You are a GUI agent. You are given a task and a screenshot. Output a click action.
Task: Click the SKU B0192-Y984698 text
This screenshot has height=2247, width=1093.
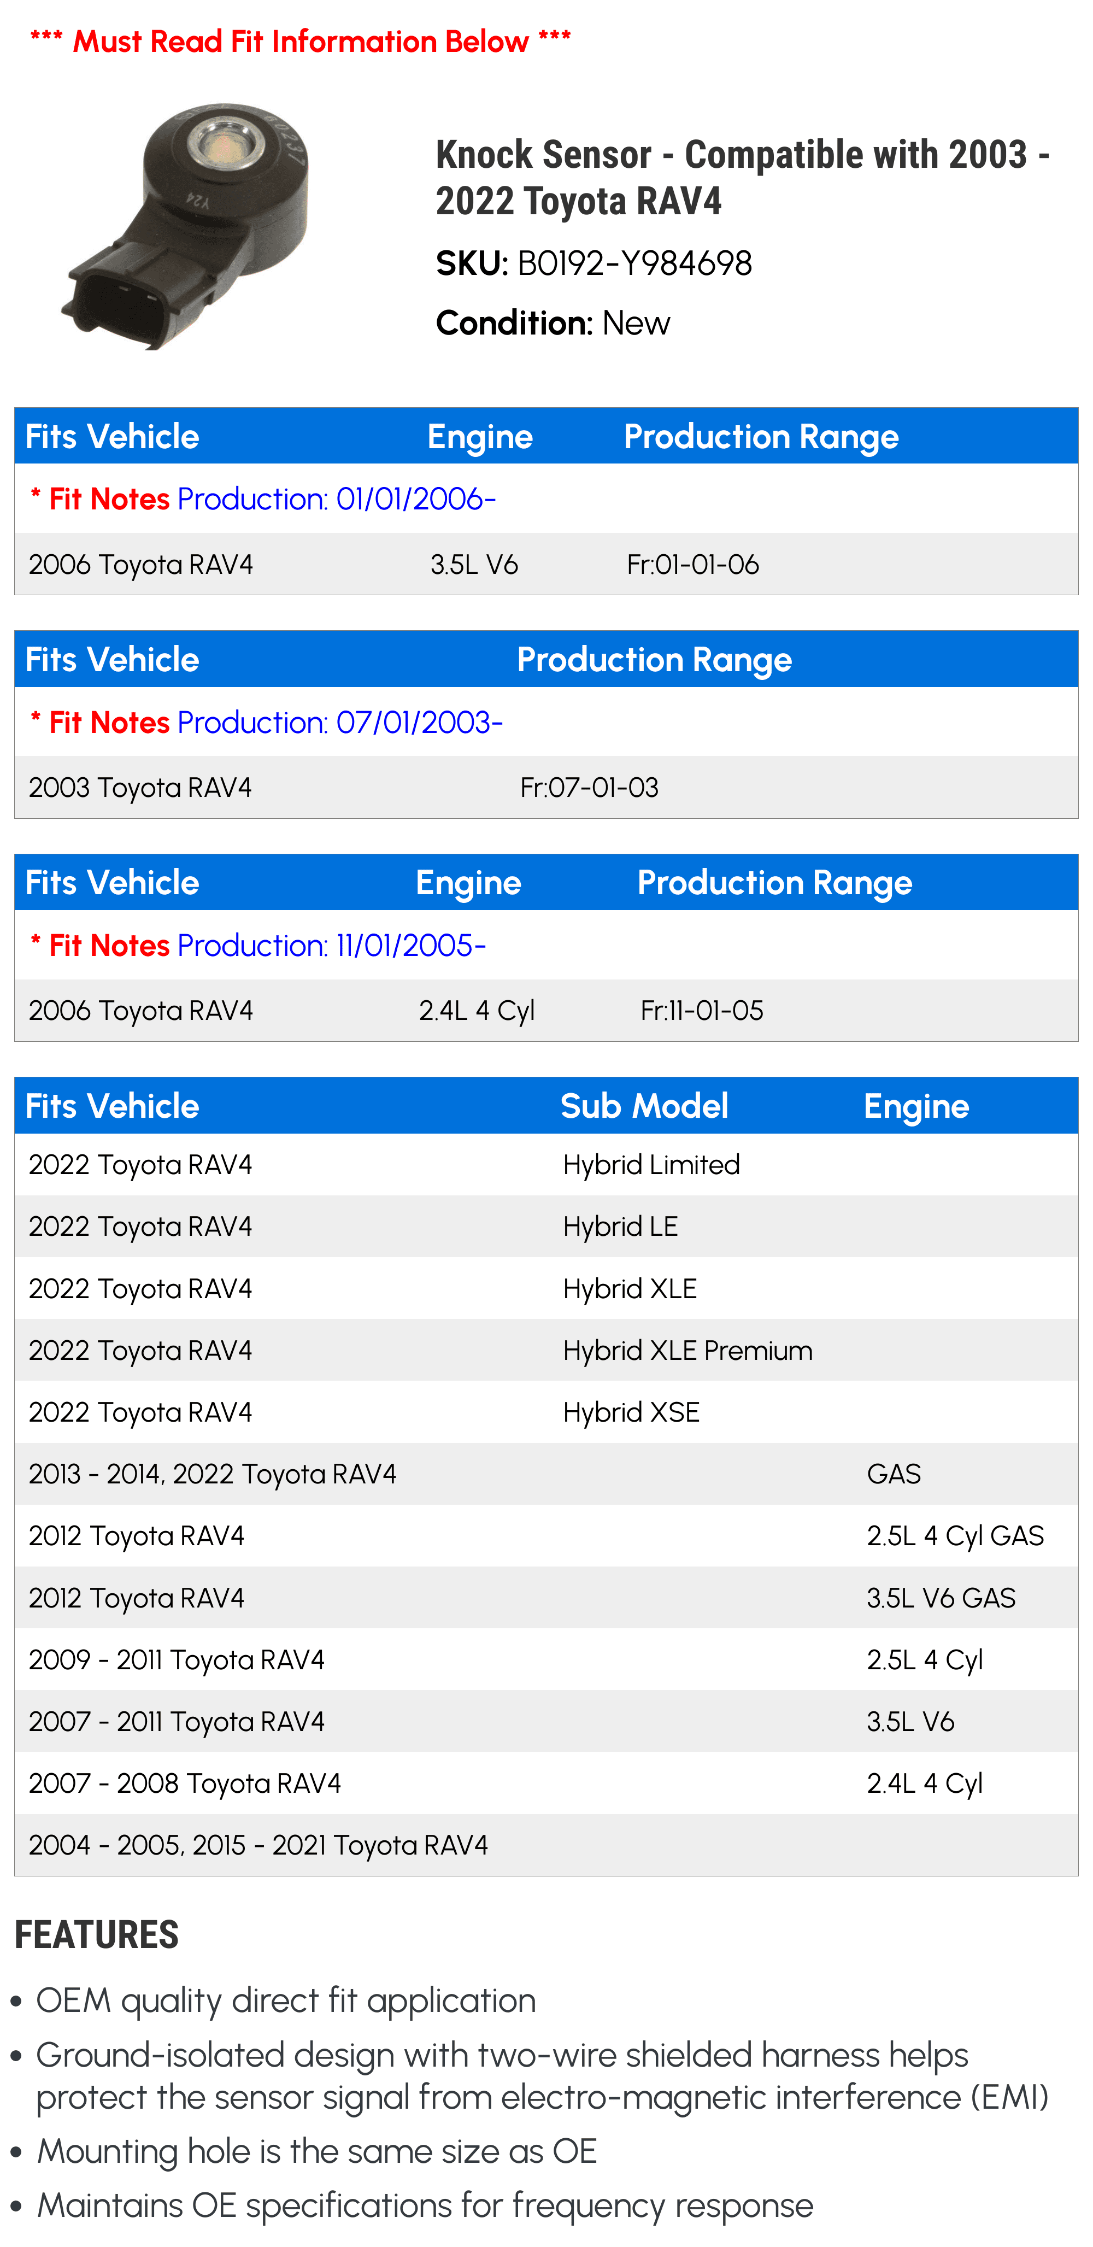594,263
